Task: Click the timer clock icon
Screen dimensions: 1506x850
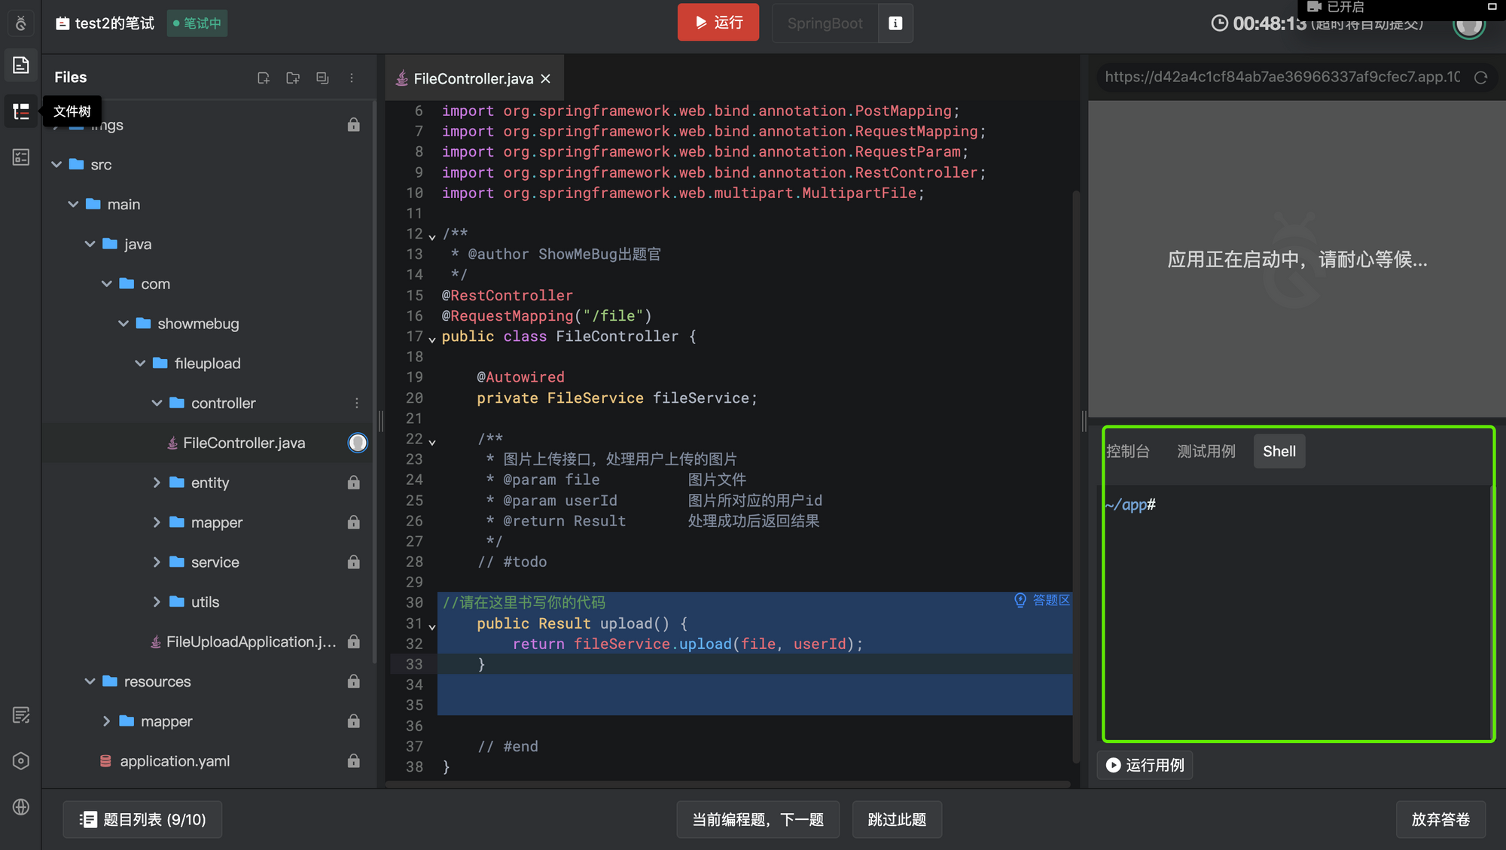Action: (1219, 23)
